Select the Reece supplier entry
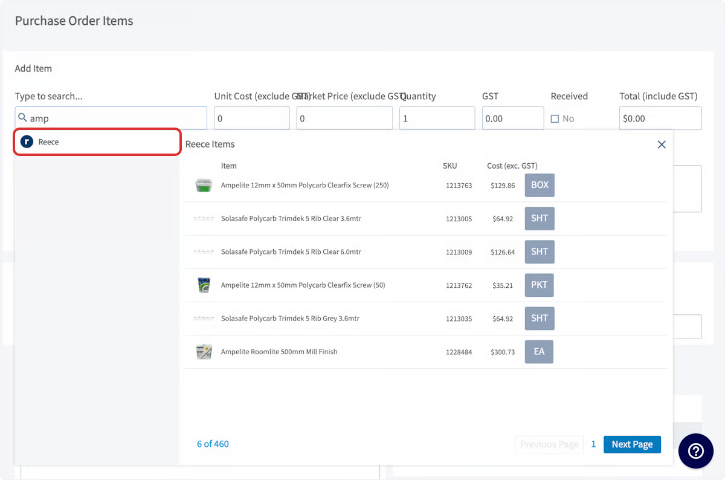725x480 pixels. tap(97, 141)
